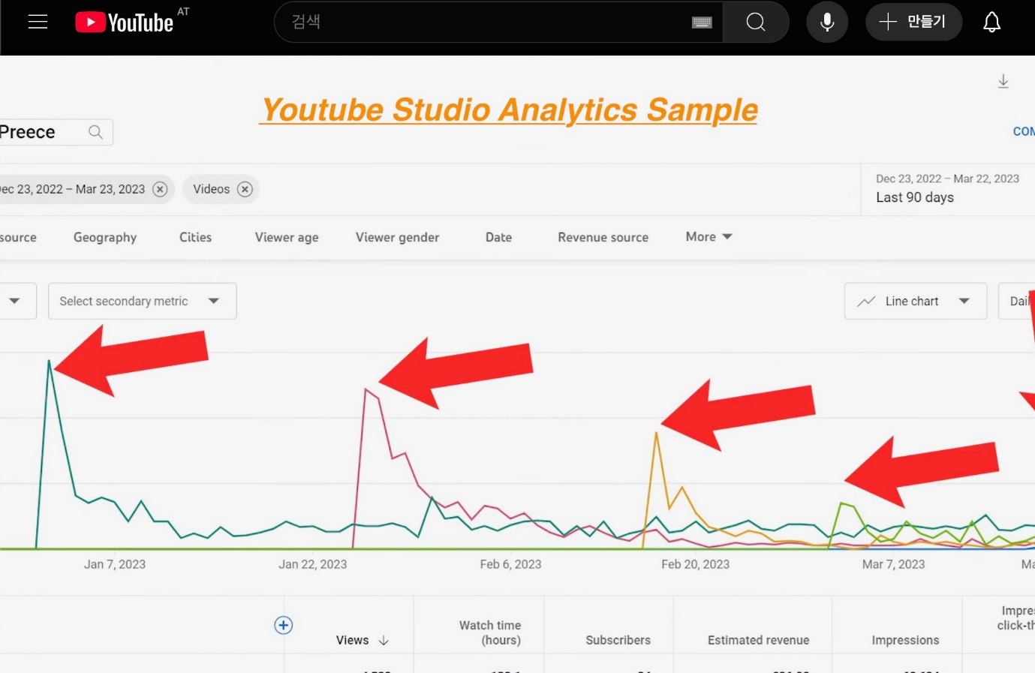Screen dimensions: 1035x673
Task: Remove the Videos filter chip
Action: tap(245, 189)
